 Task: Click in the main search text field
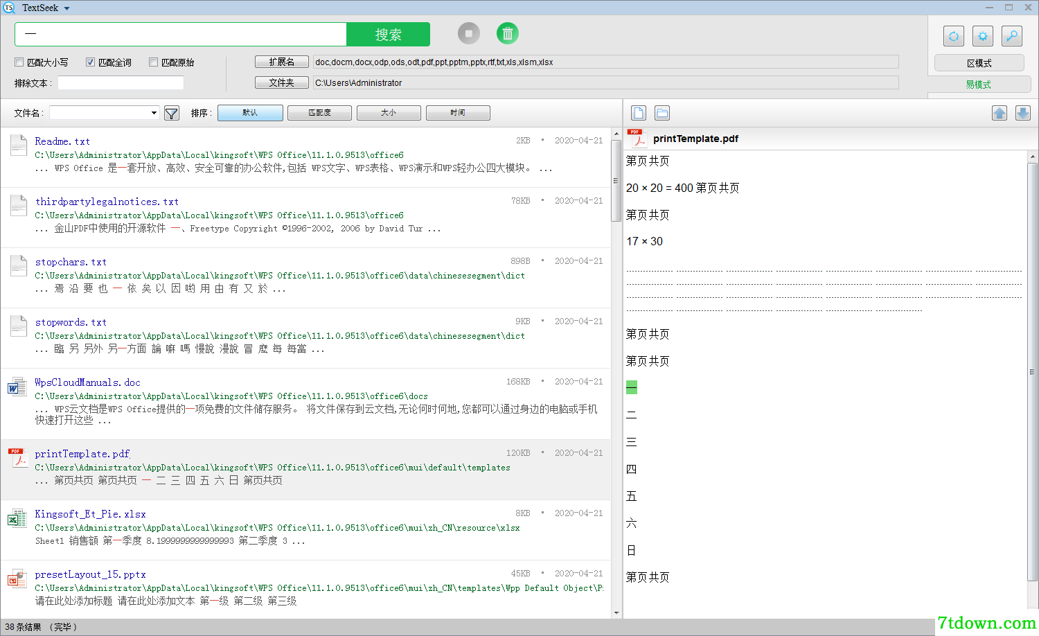click(181, 34)
